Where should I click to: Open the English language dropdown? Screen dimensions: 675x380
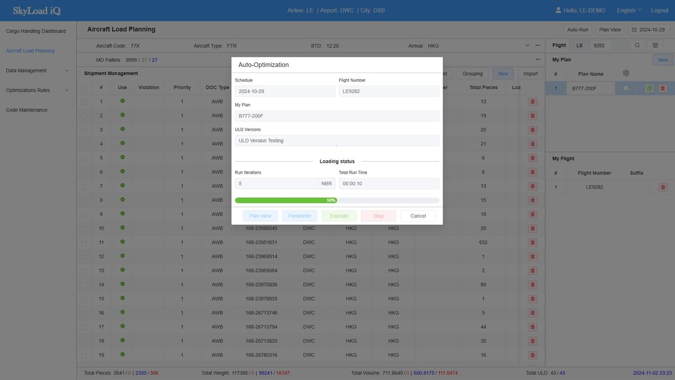(x=629, y=10)
